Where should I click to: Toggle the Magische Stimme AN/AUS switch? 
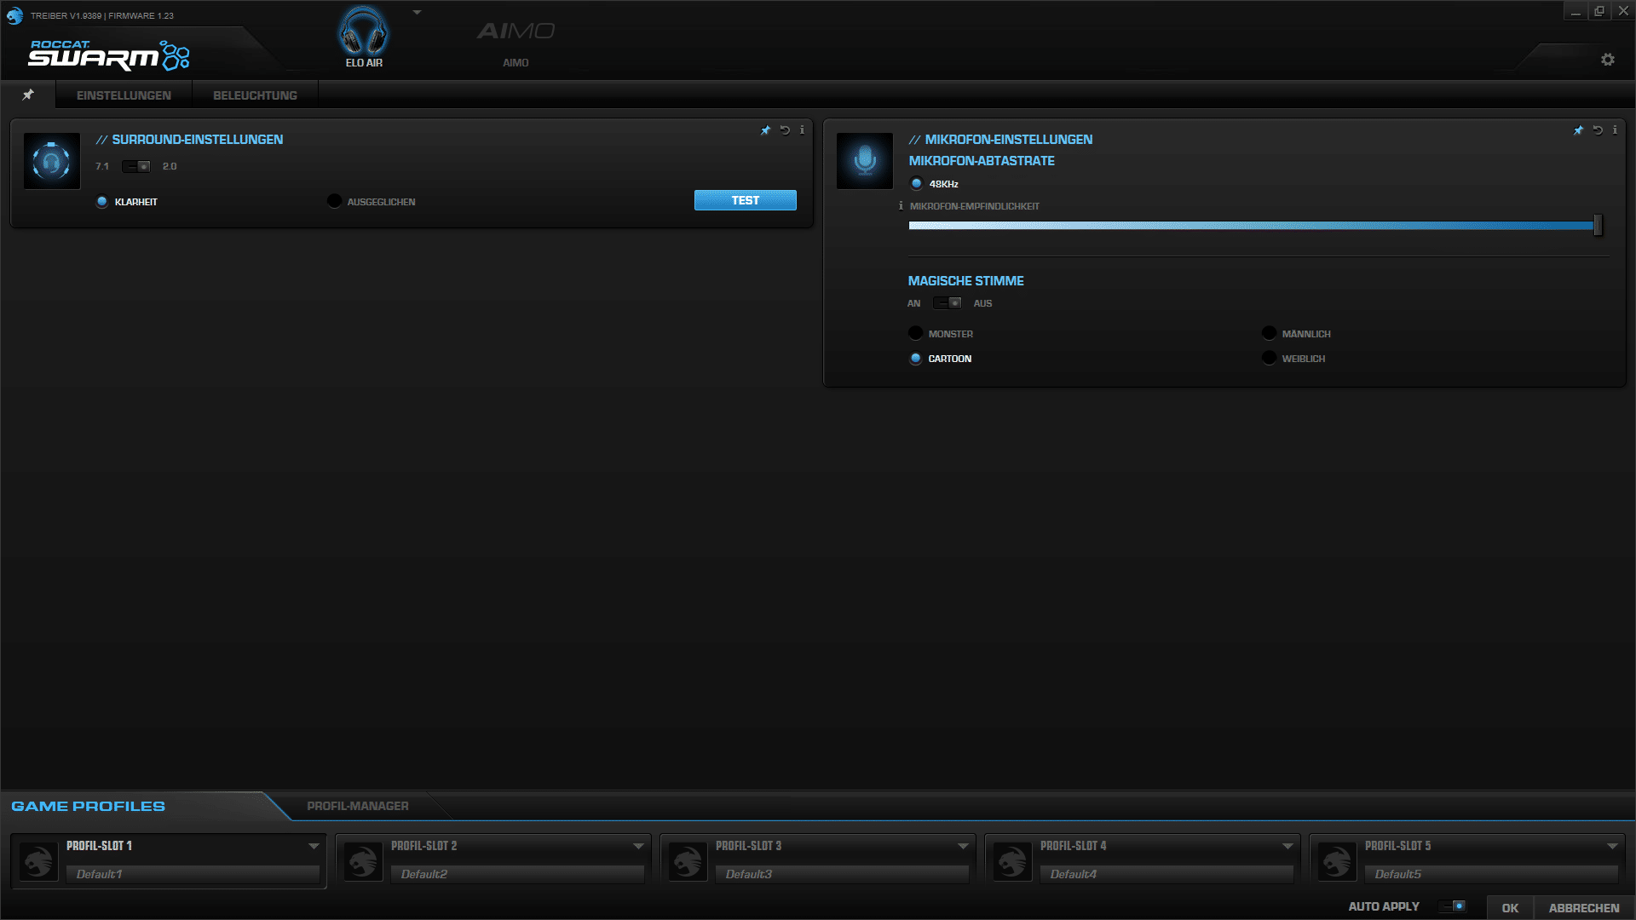(948, 303)
